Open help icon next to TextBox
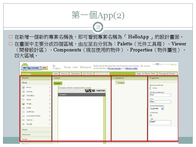Screen dimensions: 196x147 point(50,120)
